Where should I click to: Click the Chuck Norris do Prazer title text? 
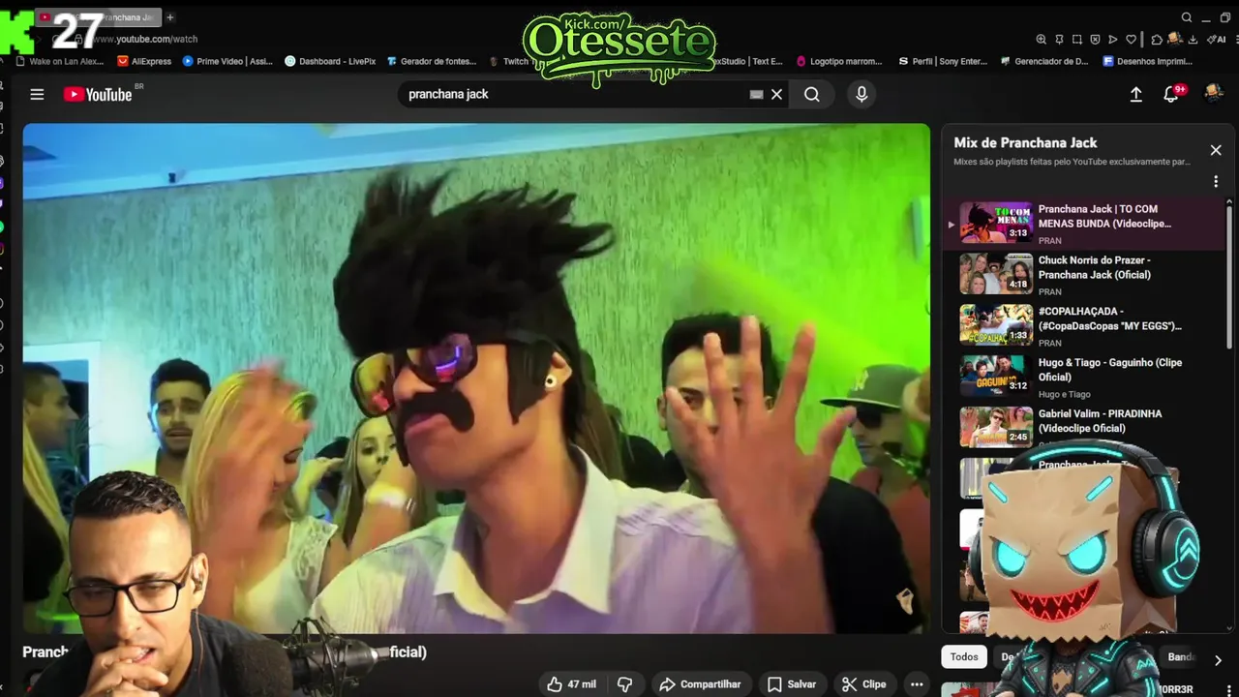coord(1095,267)
